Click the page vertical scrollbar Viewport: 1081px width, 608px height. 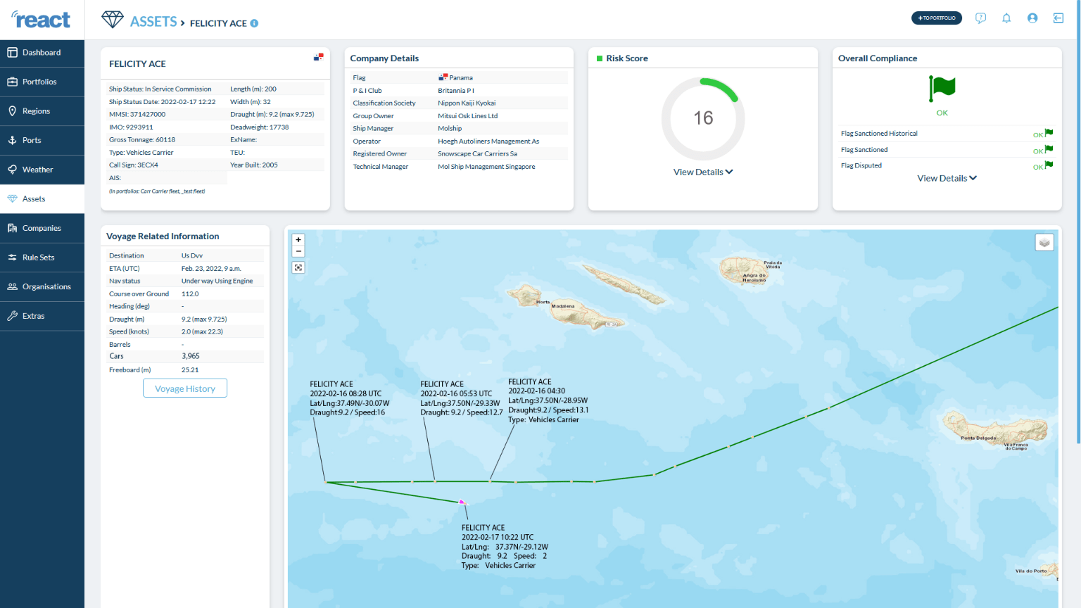[x=1078, y=222]
